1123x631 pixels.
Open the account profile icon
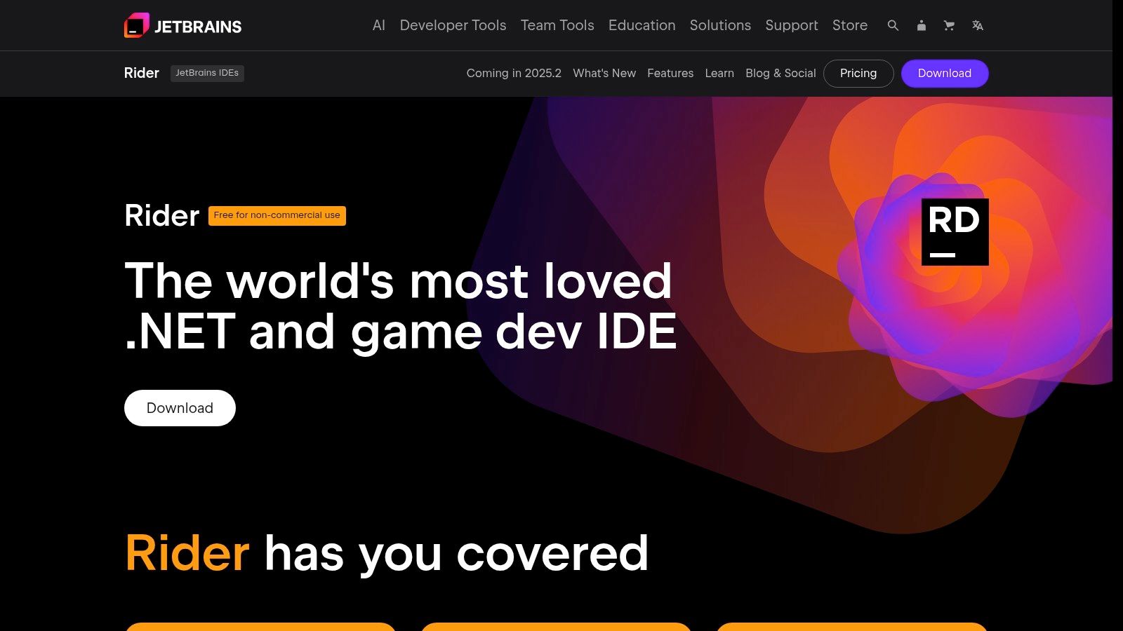[921, 25]
